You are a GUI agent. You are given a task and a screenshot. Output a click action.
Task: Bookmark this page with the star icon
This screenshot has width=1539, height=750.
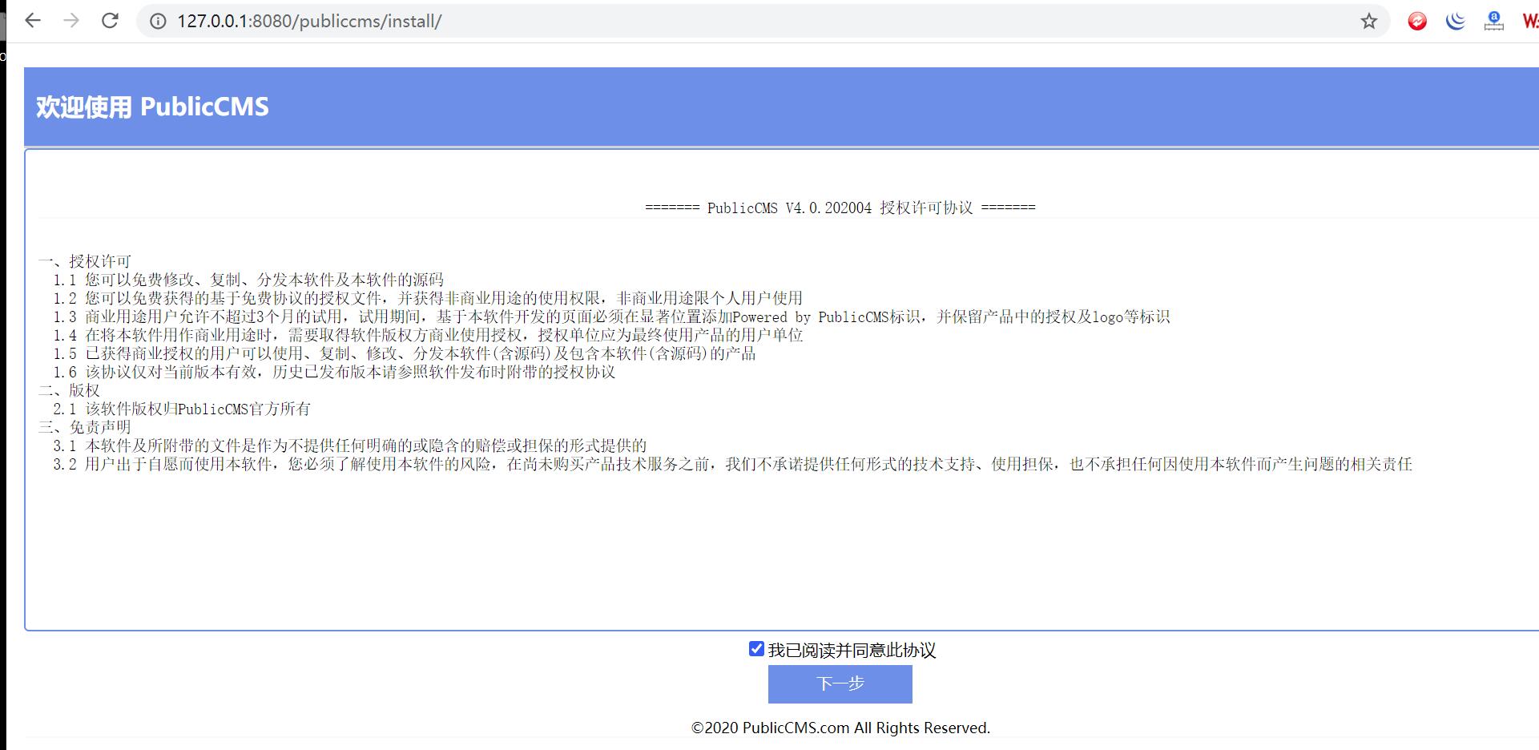coord(1368,22)
